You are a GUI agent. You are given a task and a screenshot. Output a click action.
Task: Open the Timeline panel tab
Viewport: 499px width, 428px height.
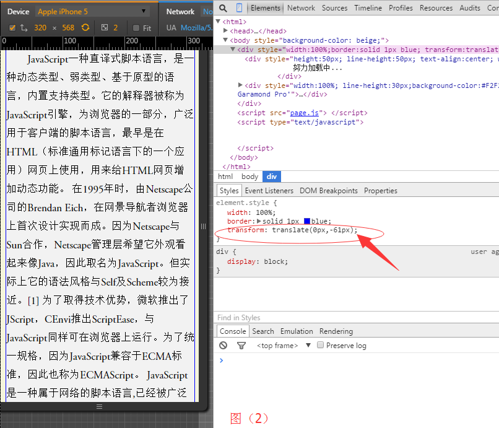tap(368, 8)
